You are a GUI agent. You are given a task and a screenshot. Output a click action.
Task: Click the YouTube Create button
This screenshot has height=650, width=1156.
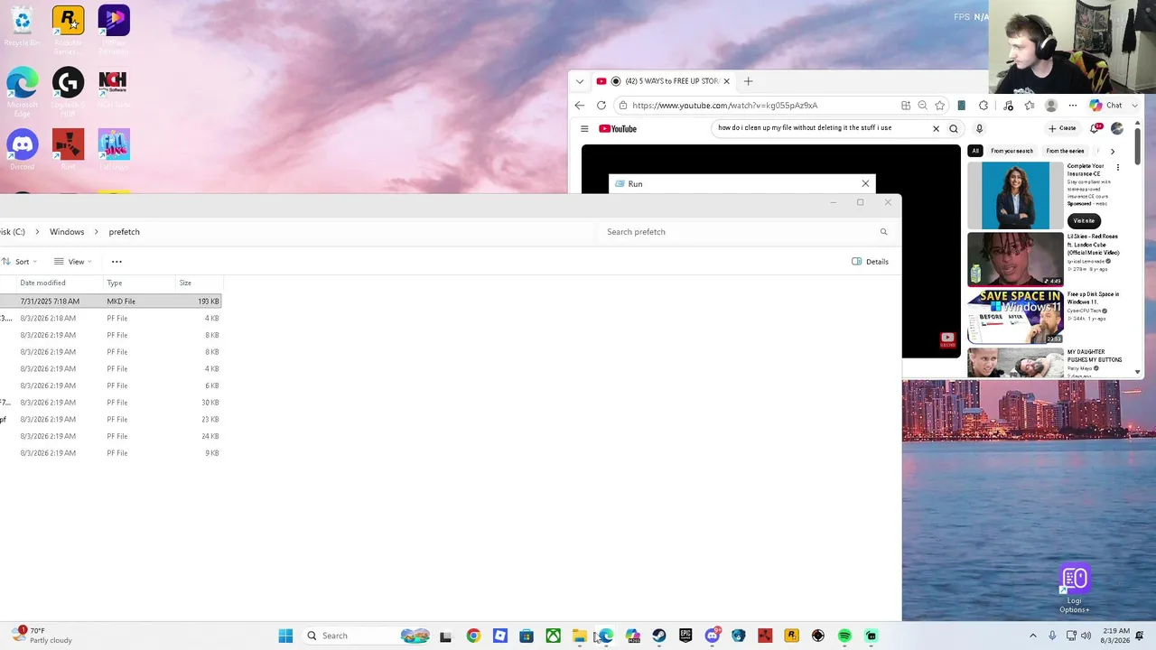pos(1062,128)
